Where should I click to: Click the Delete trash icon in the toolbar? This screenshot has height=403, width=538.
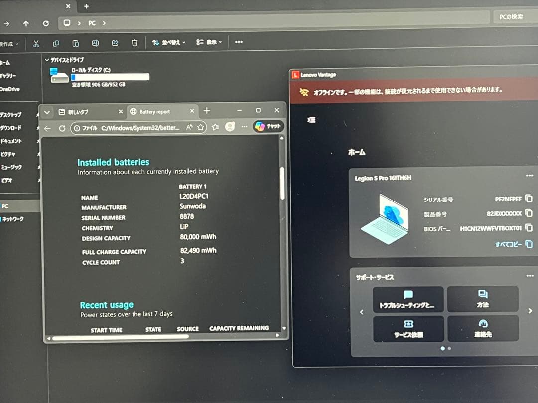point(134,44)
